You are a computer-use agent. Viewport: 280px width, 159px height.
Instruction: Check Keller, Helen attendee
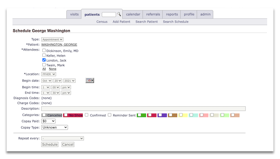[44, 55]
